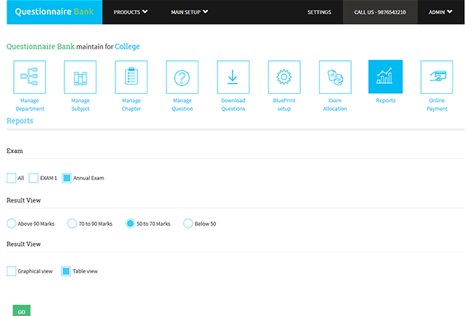Click the Exam Allocation label
Screen dimensions: 473x316
pyautogui.click(x=335, y=105)
